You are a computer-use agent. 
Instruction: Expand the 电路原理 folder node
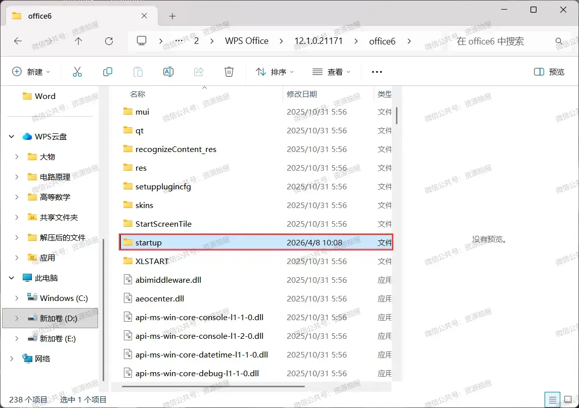click(x=17, y=177)
